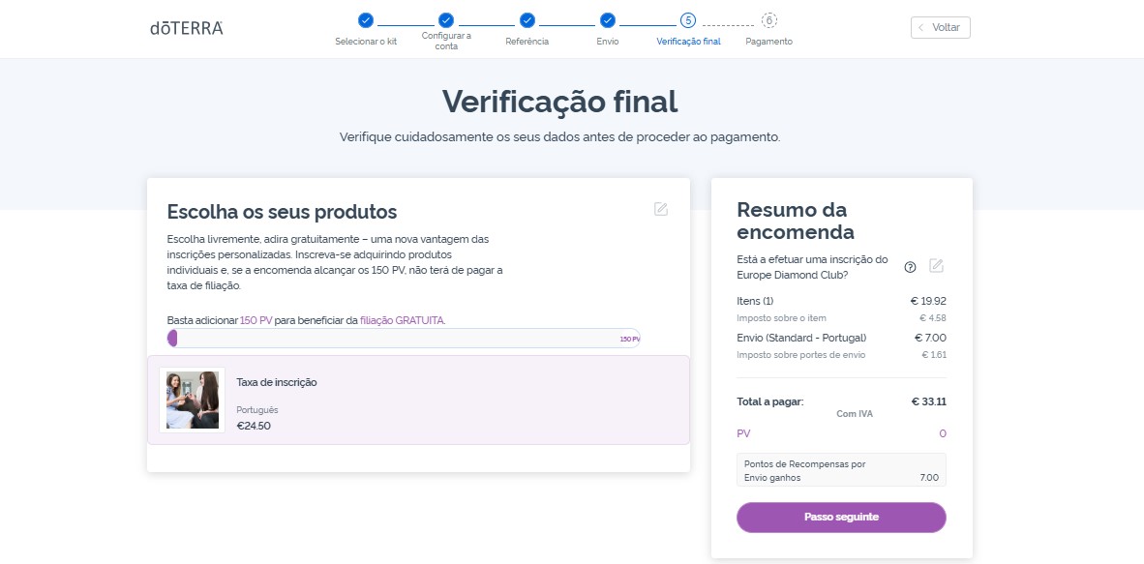Select step 6 Pagamento circle
This screenshot has width=1144, height=564.
(x=769, y=20)
